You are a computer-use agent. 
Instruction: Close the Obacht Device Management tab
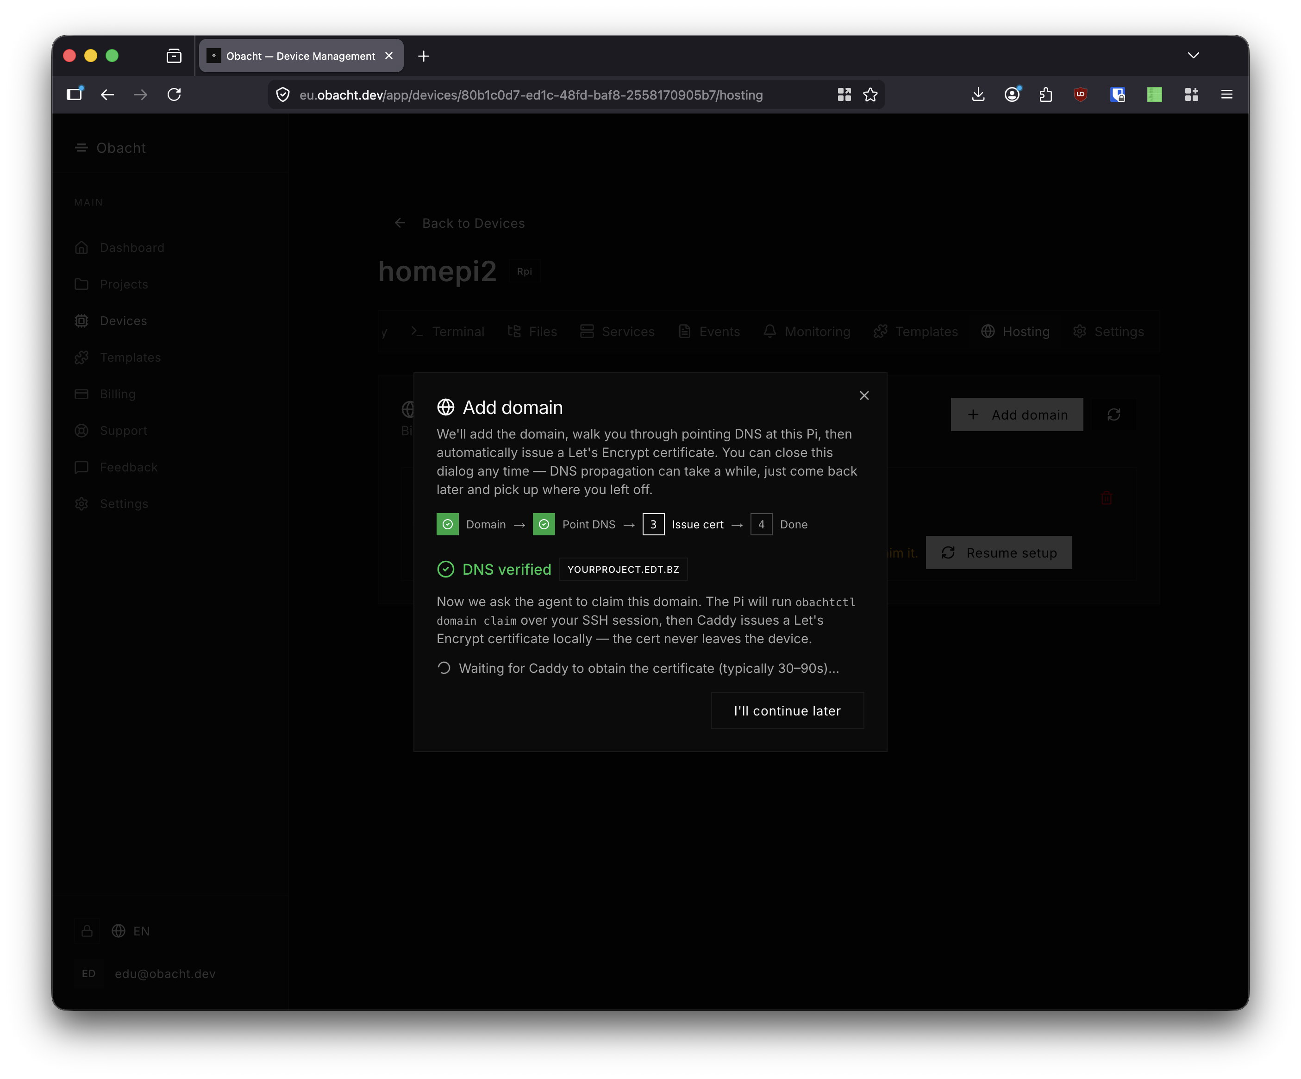(389, 56)
